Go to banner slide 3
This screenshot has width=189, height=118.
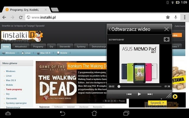pos(112,101)
